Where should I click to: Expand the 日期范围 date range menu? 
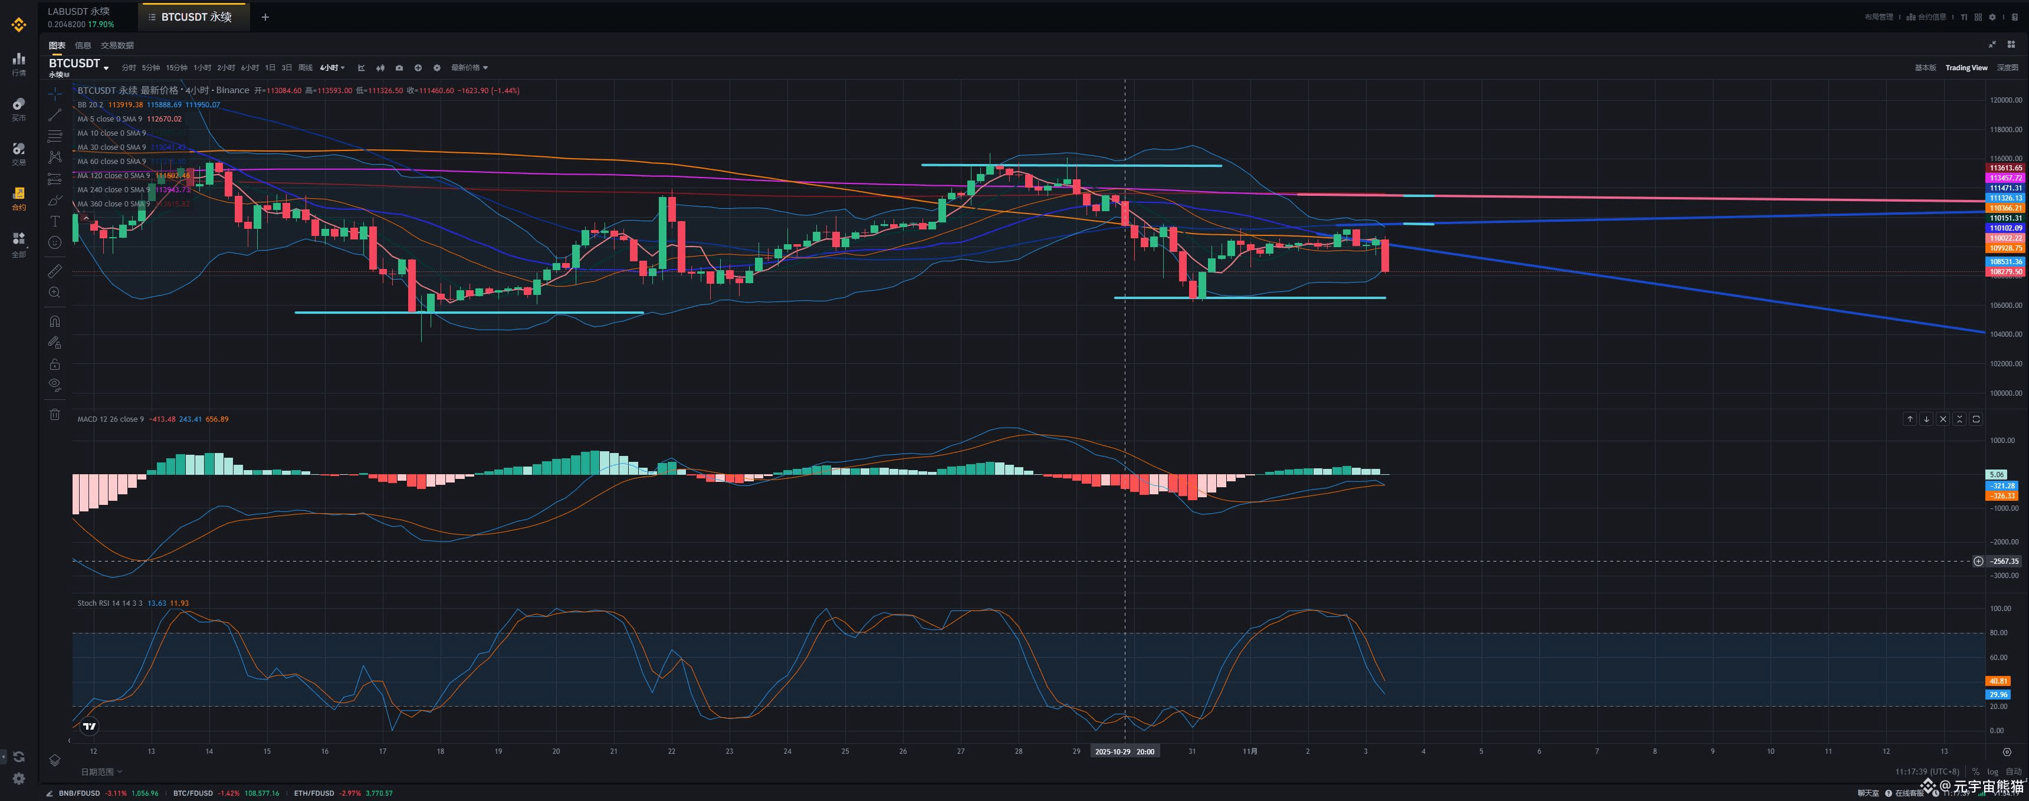(101, 772)
